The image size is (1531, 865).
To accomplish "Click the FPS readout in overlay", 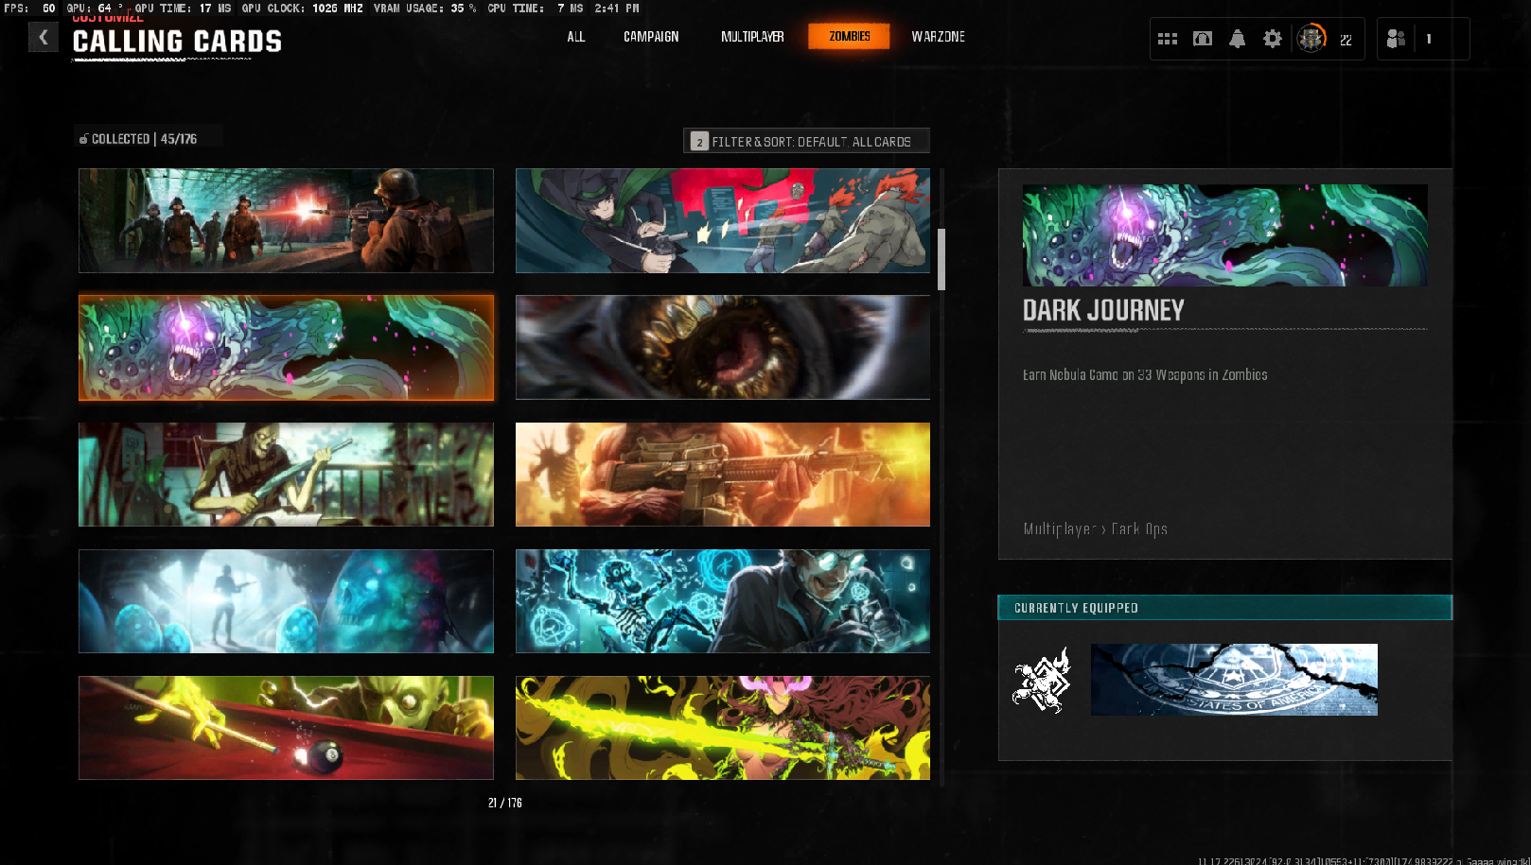I will point(30,8).
